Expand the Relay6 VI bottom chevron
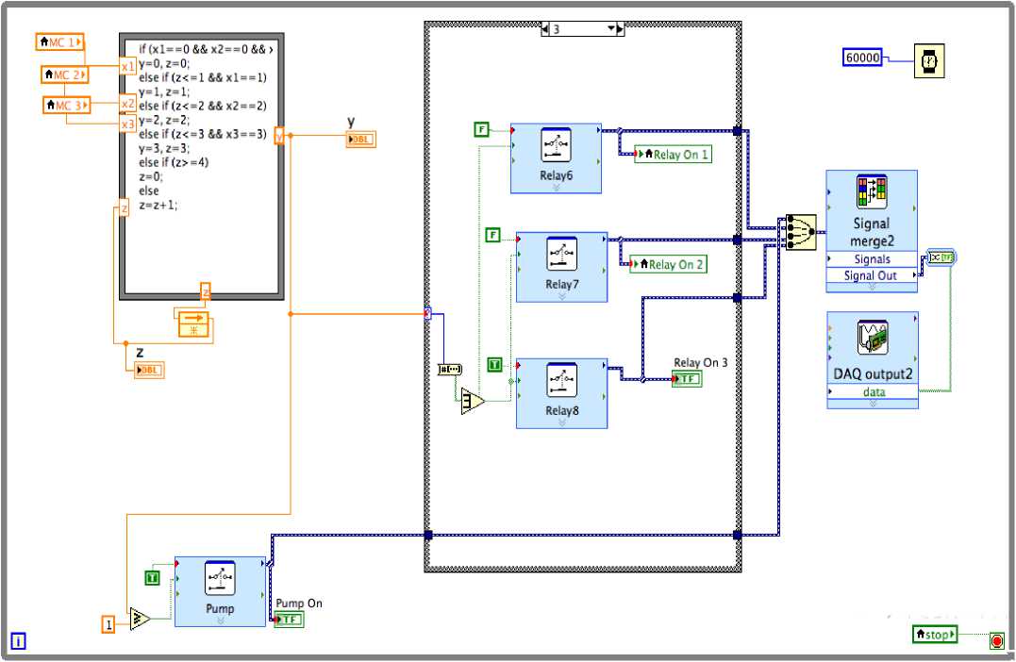The width and height of the screenshot is (1016, 662). click(x=556, y=188)
